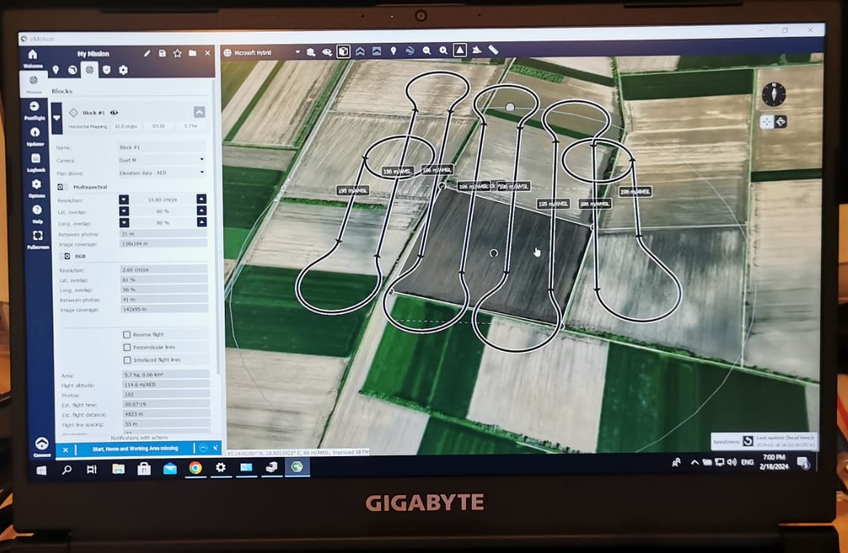Increase the multispectral Resolution value
Screen dimensions: 848x553
201,200
